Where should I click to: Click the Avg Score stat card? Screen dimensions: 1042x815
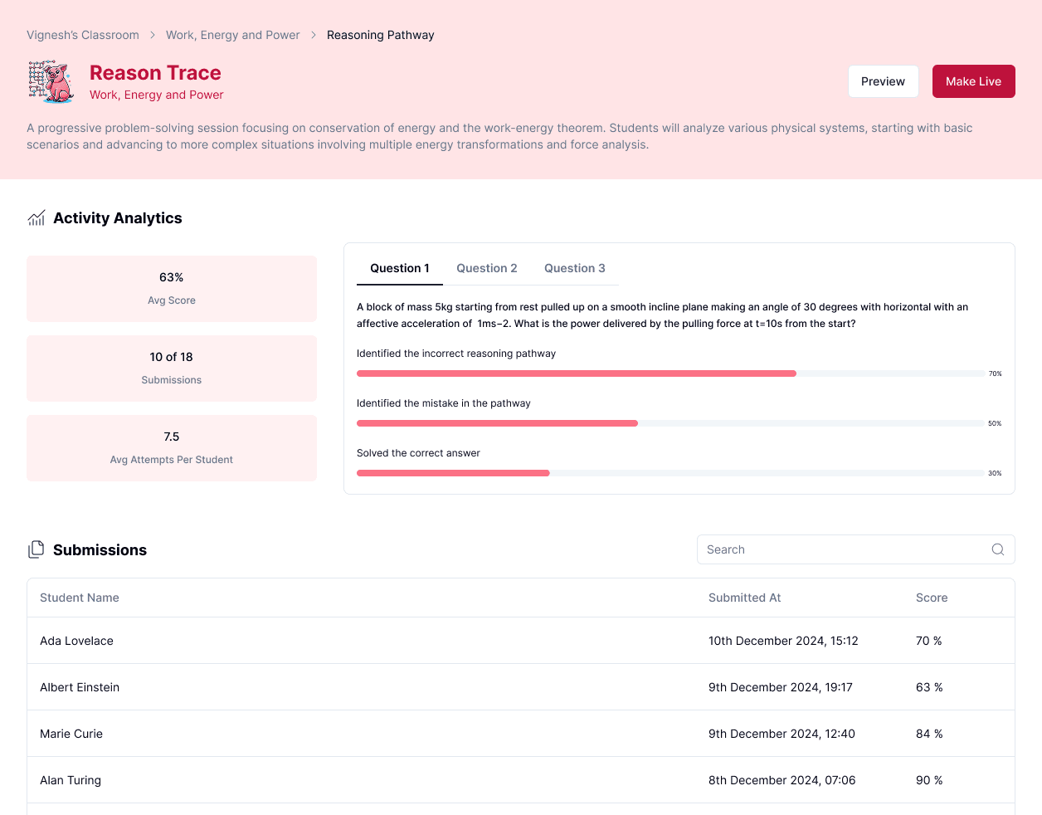click(x=172, y=289)
